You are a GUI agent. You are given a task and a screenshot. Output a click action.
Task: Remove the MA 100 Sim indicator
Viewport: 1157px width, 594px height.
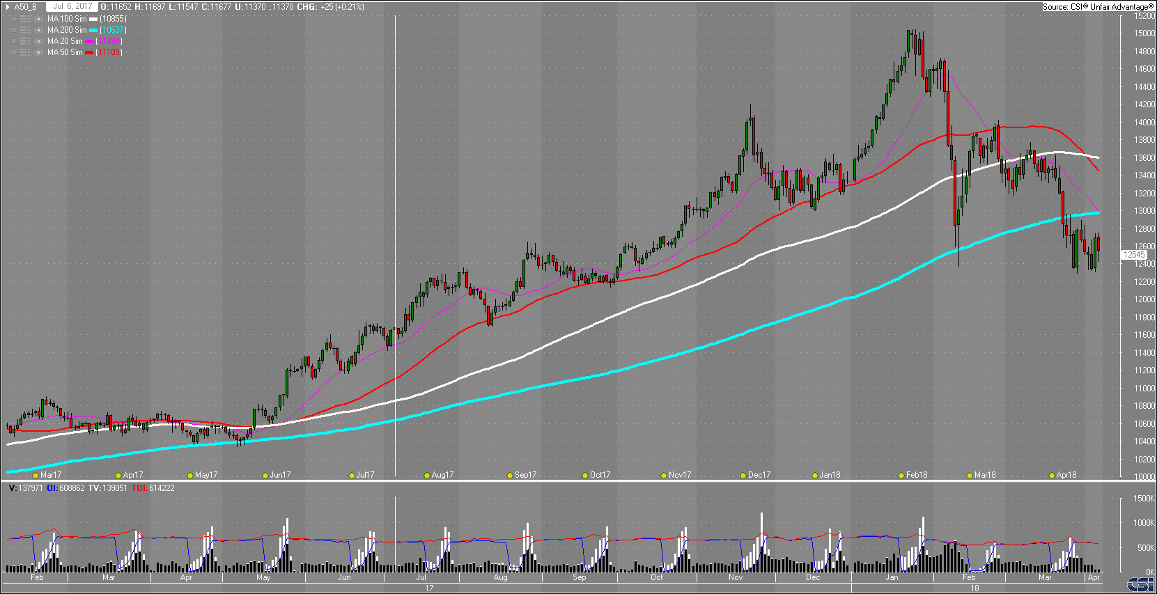13,19
